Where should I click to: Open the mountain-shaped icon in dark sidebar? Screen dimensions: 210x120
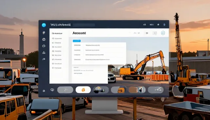pos(44,53)
